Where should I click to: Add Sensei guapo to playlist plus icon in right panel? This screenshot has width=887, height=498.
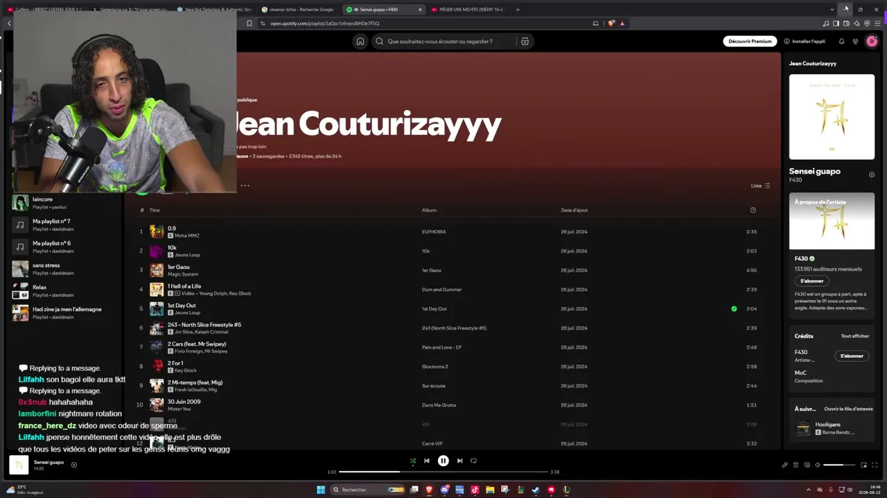[x=872, y=175]
